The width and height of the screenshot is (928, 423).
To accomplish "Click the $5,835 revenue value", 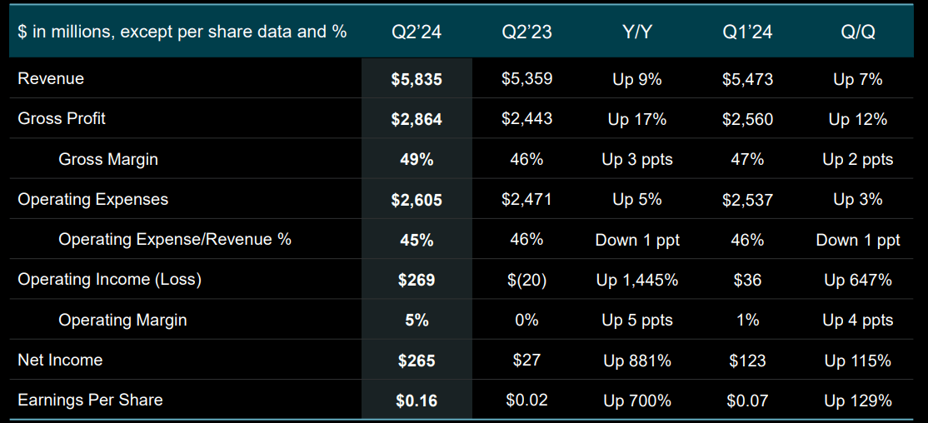I will 417,80.
